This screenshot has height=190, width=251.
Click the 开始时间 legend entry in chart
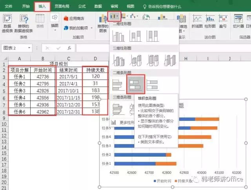[x=162, y=181]
